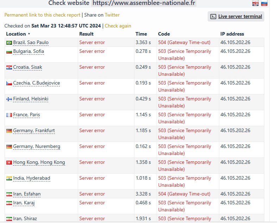Click the German flag beside Nuremberg

[x=9, y=147]
